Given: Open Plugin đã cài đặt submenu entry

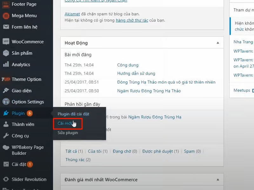Looking at the screenshot, I should coord(74,113).
